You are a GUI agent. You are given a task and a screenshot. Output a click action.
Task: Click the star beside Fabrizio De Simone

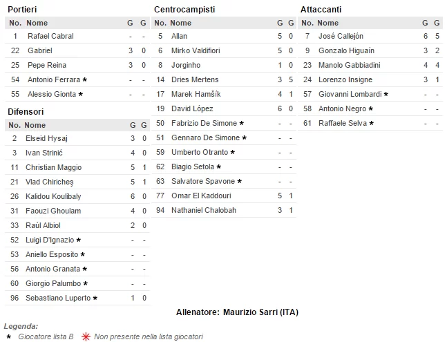[x=242, y=123]
